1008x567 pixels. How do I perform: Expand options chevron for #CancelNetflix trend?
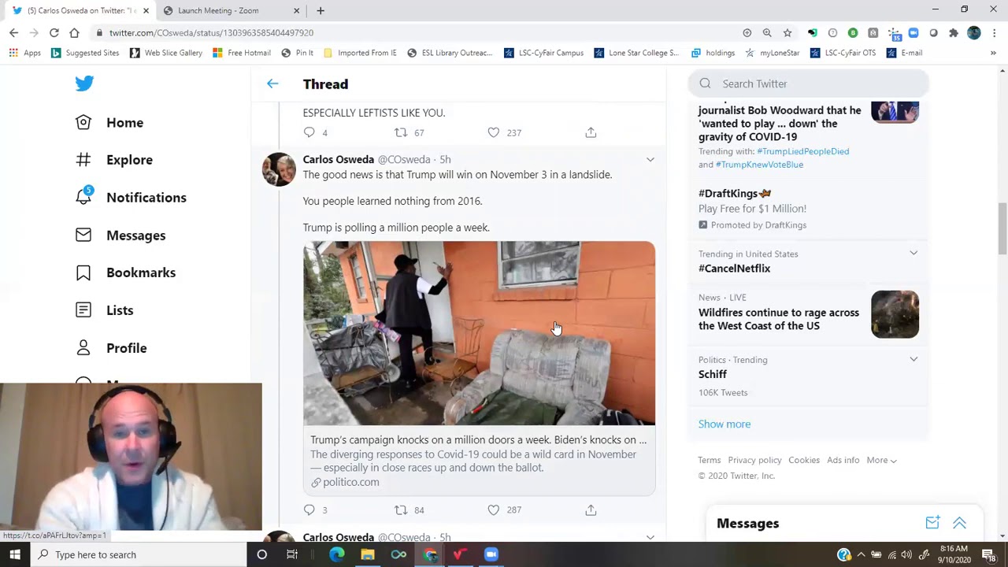pos(913,254)
